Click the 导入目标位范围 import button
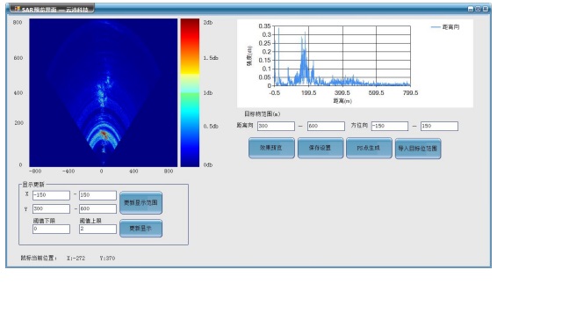Image resolution: width=562 pixels, height=321 pixels. (x=418, y=149)
